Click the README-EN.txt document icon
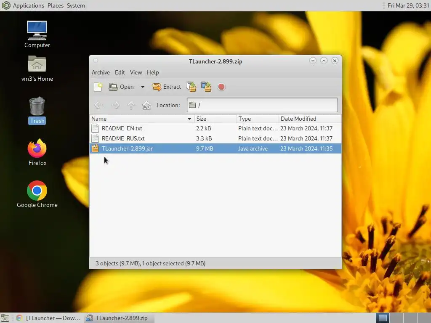Viewport: 431px width, 323px height. 95,128
